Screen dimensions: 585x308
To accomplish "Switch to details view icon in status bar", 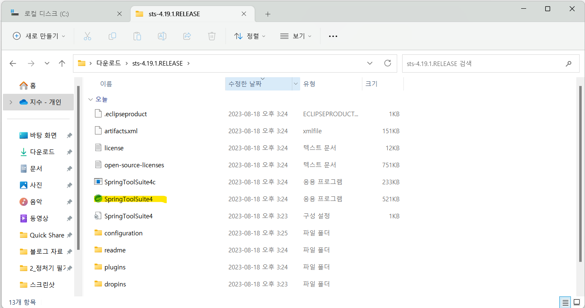I will (x=565, y=302).
